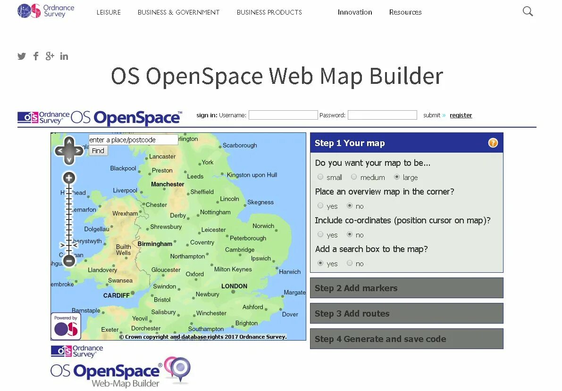Screen dimensions: 562x391
Task: Pan the map east with right arrow
Action: [x=78, y=151]
